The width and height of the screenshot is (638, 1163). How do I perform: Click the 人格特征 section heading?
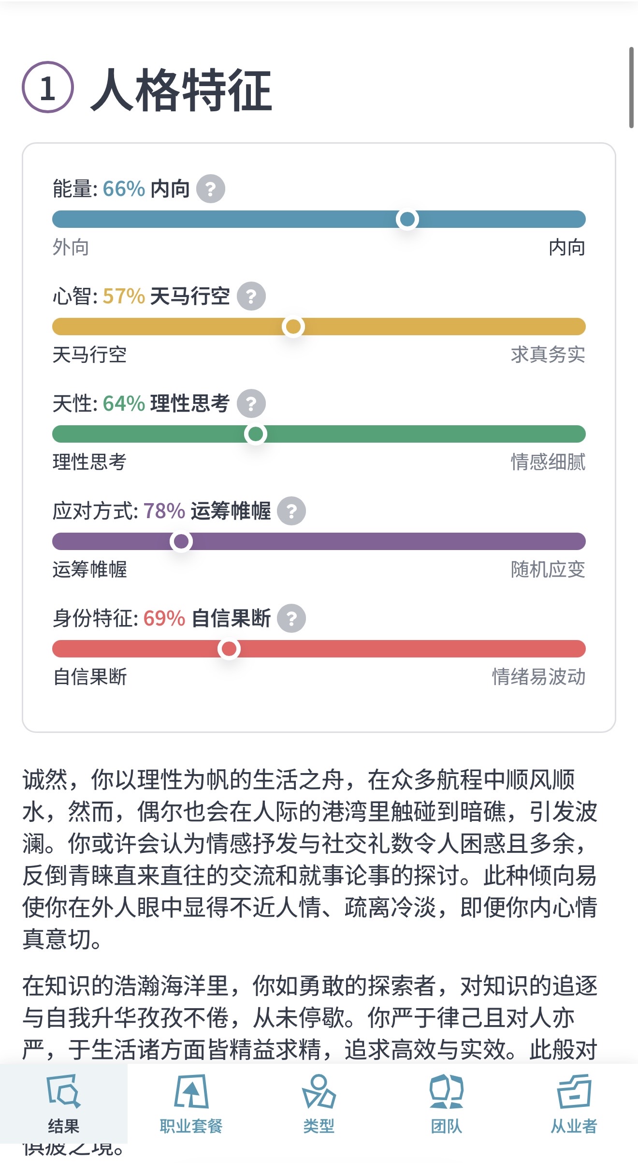[181, 90]
